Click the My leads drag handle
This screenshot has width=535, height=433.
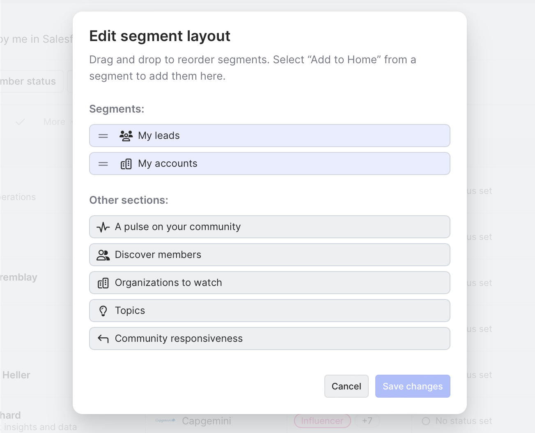click(x=103, y=136)
